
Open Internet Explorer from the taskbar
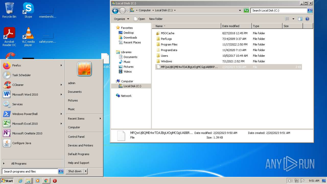(20, 181)
